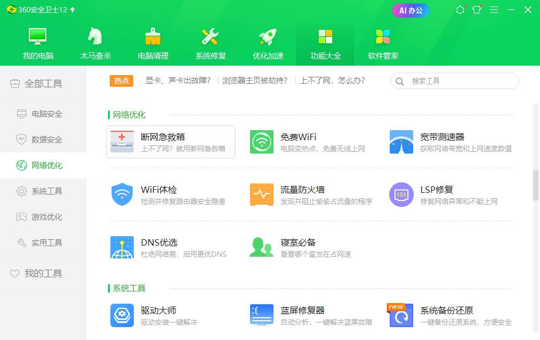This screenshot has width=540, height=340.
Task: Open 我的电脑 monitor icon
Action: pyautogui.click(x=38, y=36)
